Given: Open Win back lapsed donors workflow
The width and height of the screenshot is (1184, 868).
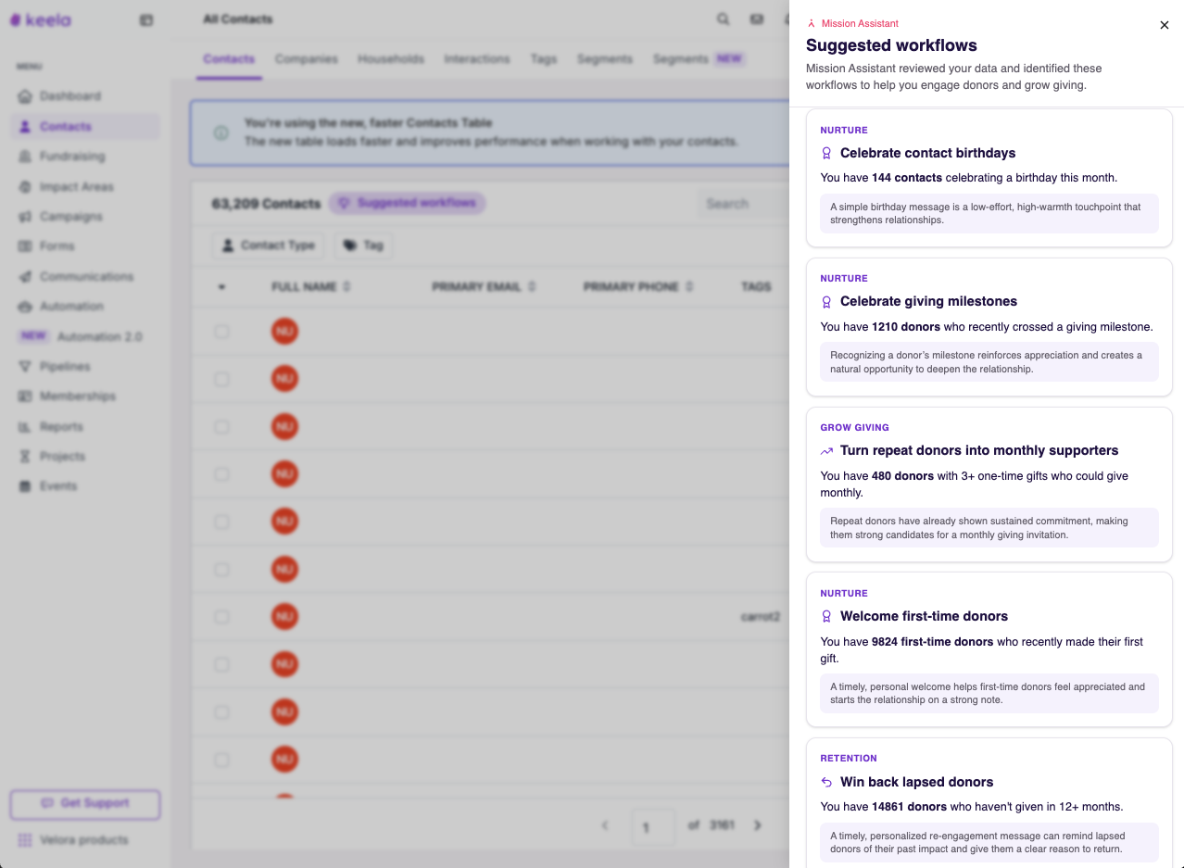Looking at the screenshot, I should 989,803.
